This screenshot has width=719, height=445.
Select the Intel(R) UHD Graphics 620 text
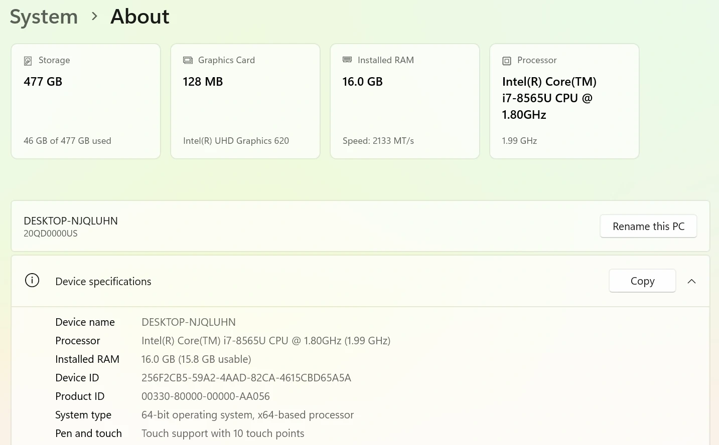(236, 141)
